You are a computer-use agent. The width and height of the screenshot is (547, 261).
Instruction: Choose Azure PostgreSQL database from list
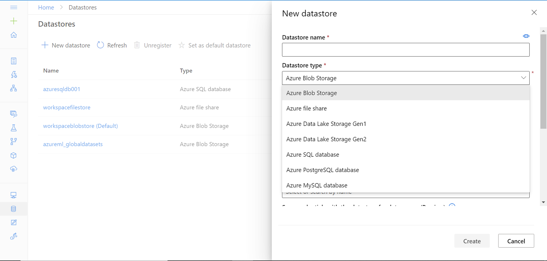(x=322, y=170)
